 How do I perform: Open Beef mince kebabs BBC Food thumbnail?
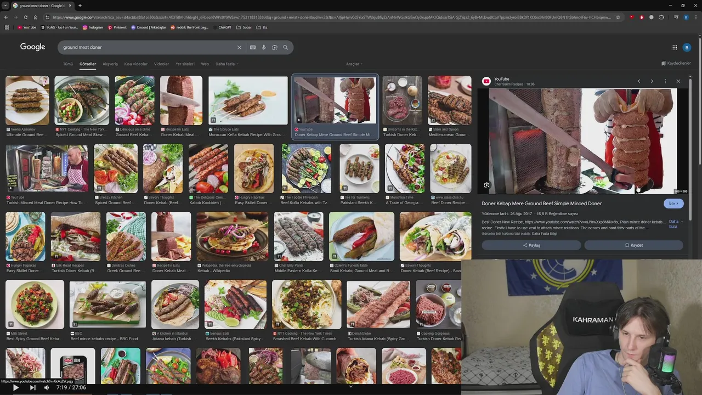(107, 304)
